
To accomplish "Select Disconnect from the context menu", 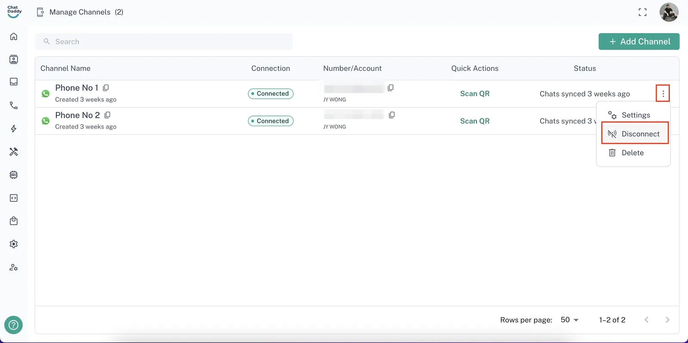I will click(x=635, y=134).
